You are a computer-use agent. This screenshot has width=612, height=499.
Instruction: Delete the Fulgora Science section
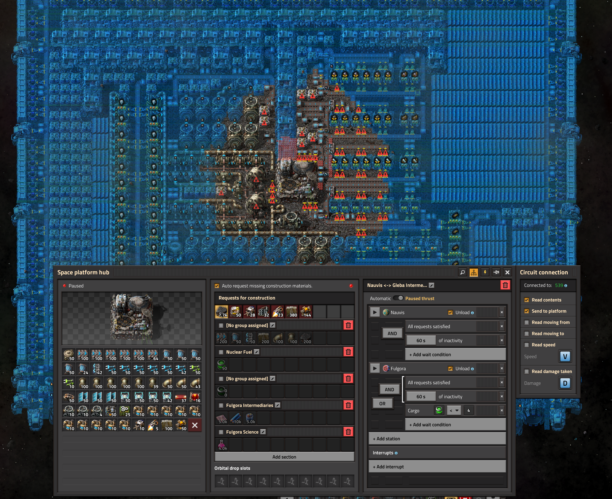(348, 432)
